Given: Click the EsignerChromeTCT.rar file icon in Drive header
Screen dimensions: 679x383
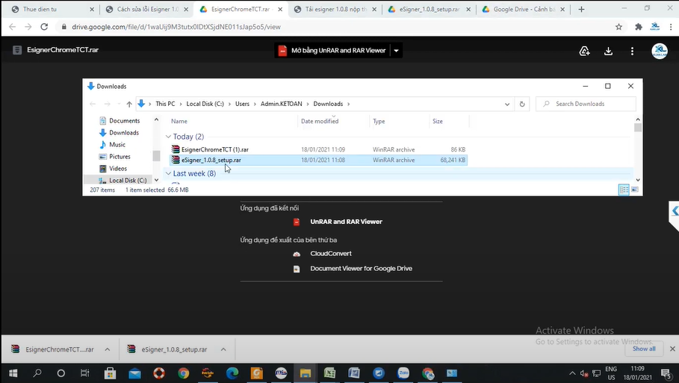Looking at the screenshot, I should (17, 50).
